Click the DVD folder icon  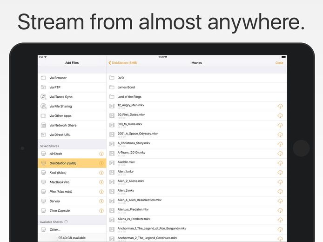(112, 78)
